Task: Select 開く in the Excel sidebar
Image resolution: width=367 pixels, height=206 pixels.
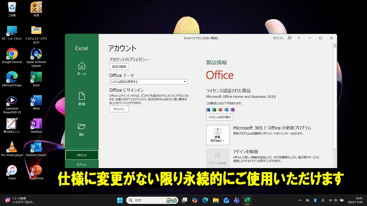Action: (82, 129)
